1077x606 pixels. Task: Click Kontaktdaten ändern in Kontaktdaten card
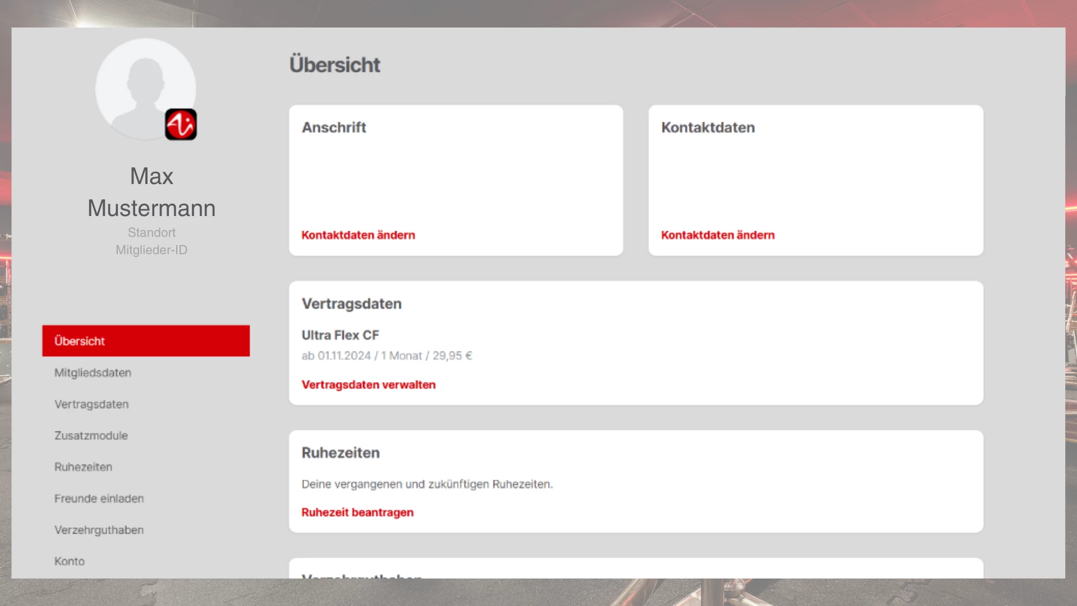pos(717,235)
